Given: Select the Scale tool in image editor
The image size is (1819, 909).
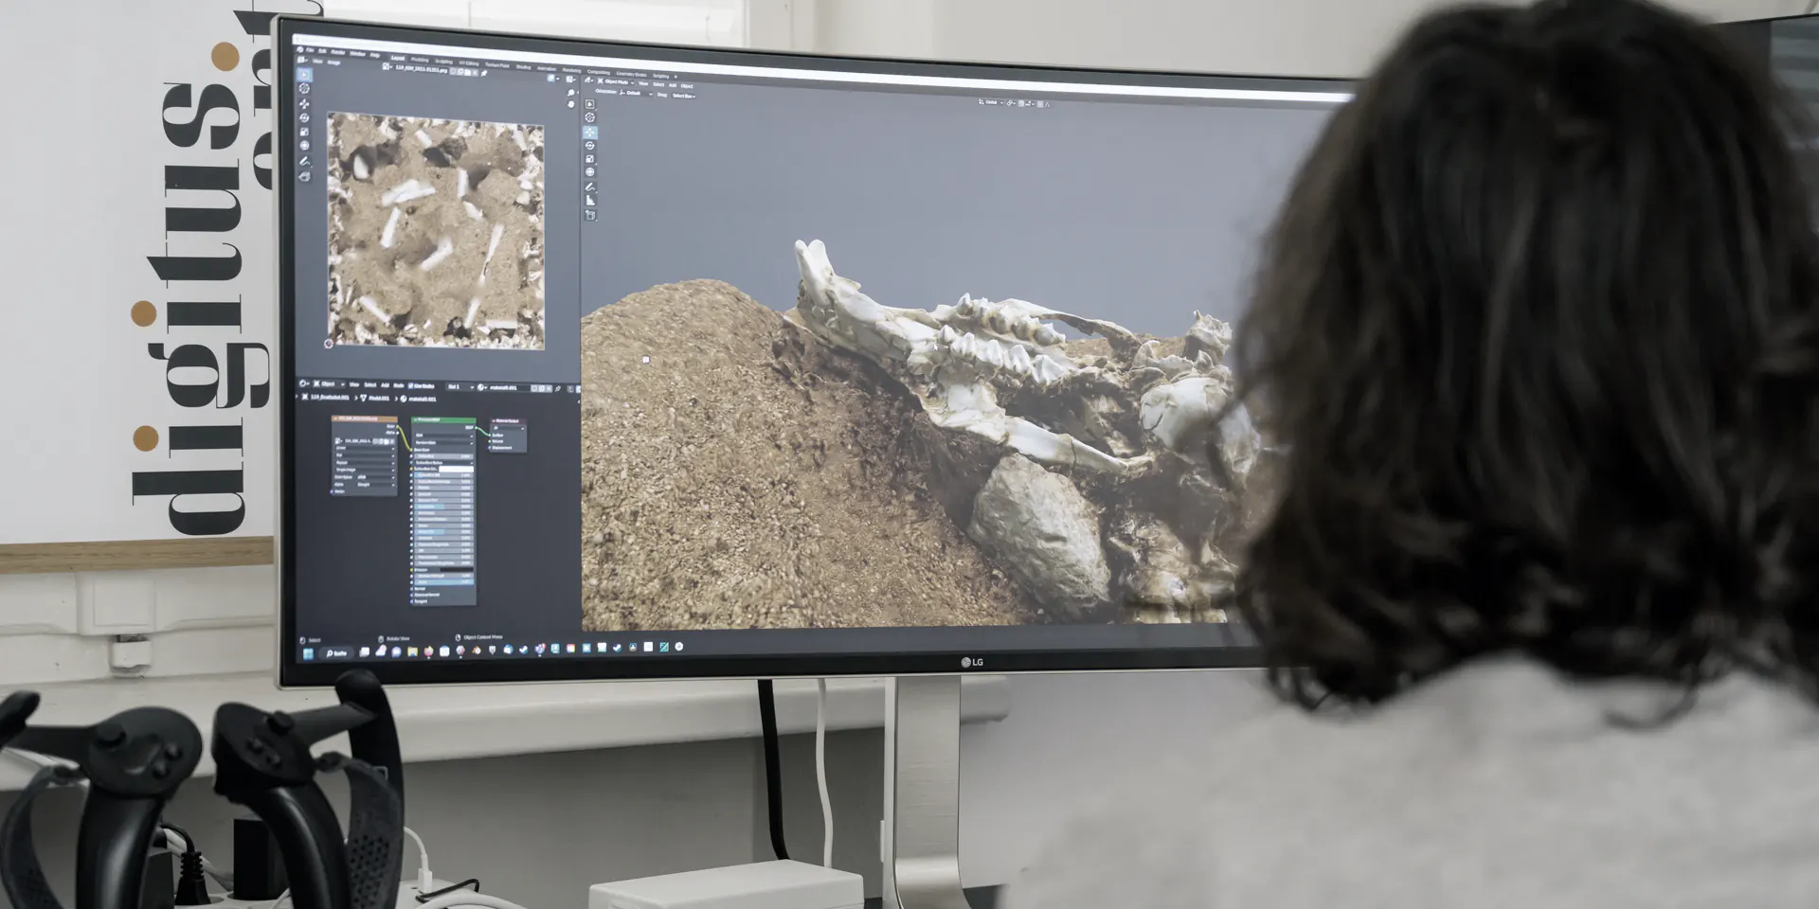Looking at the screenshot, I should point(304,132).
